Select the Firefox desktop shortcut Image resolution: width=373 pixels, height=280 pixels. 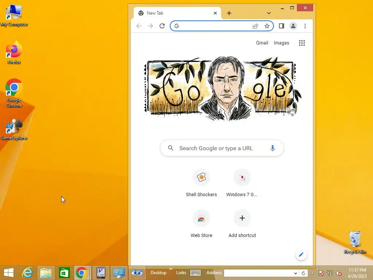[x=14, y=52]
